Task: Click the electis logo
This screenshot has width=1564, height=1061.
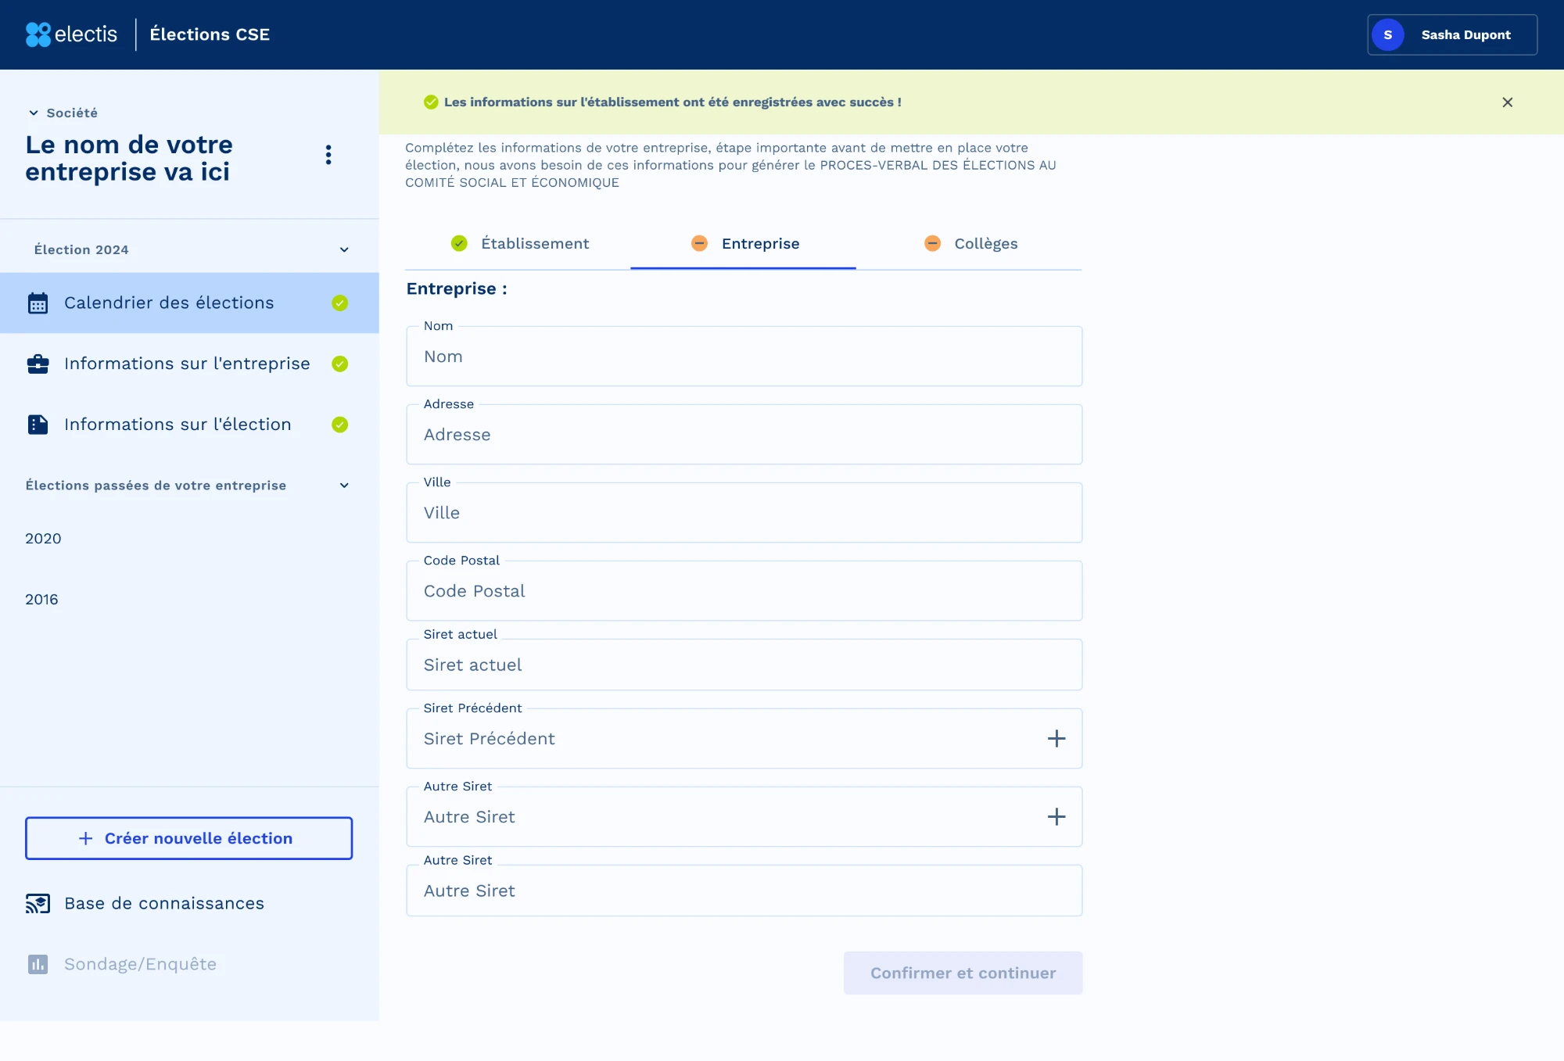Action: [x=71, y=34]
